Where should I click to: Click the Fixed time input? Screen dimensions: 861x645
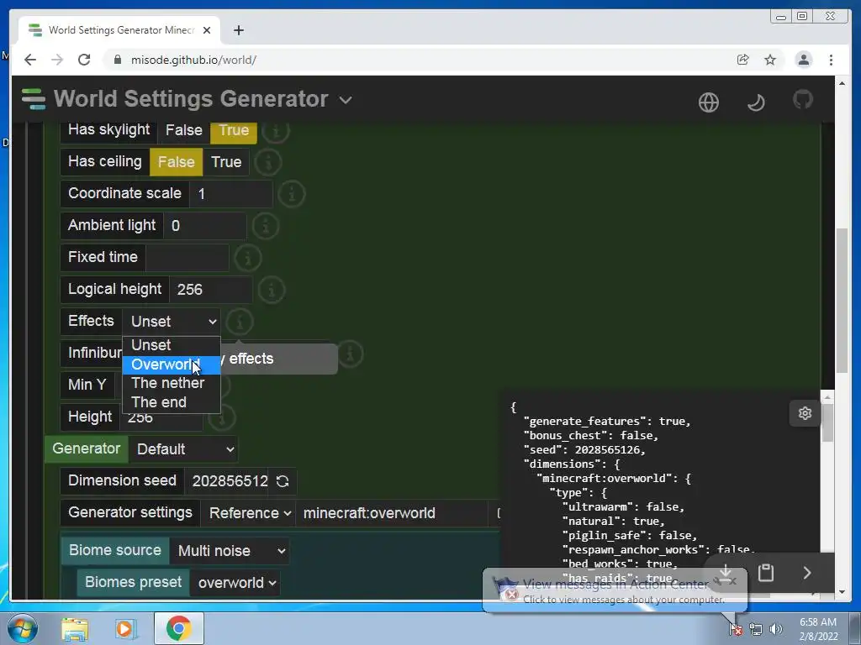[188, 257]
